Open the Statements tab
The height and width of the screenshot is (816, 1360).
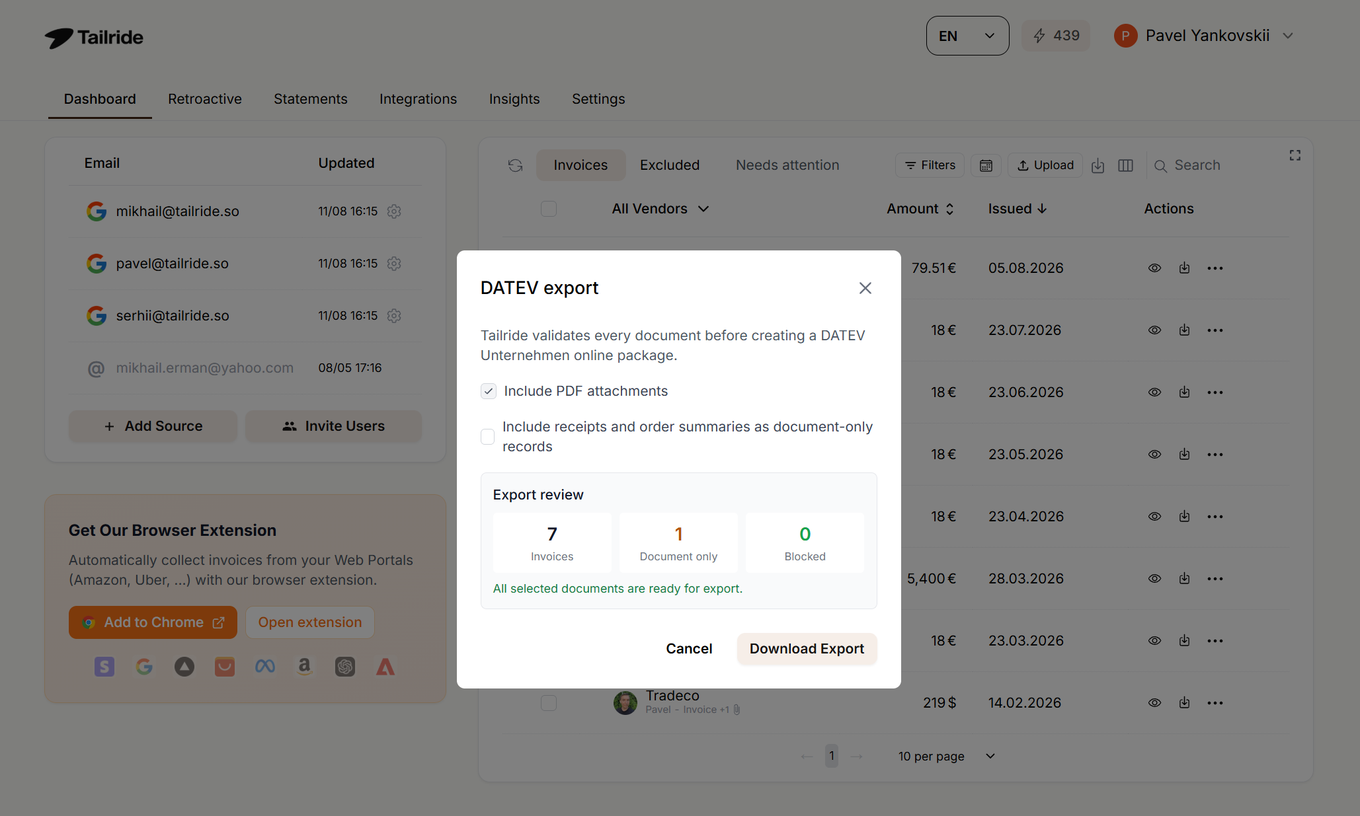(311, 99)
